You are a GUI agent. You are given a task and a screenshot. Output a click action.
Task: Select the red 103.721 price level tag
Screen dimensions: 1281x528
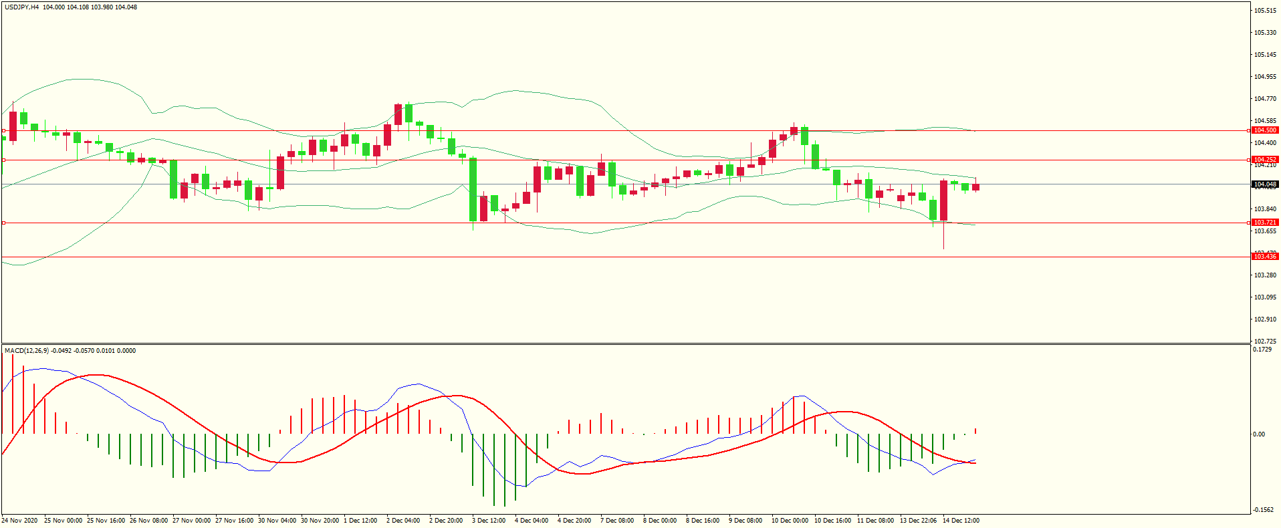[1265, 223]
